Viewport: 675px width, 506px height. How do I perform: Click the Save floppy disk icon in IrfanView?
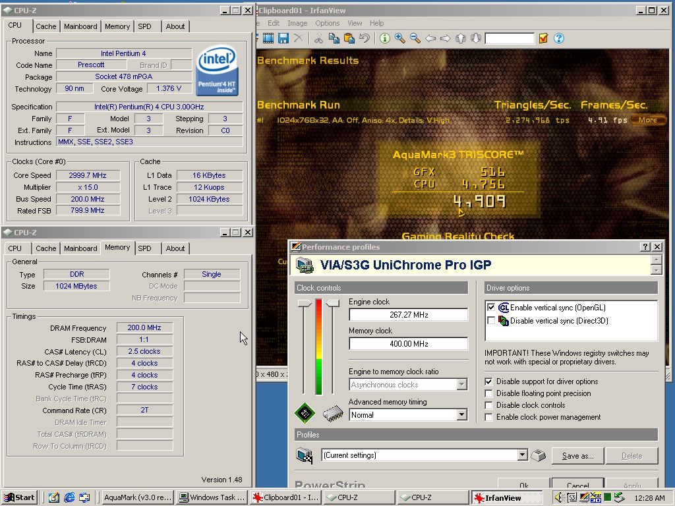click(x=283, y=38)
